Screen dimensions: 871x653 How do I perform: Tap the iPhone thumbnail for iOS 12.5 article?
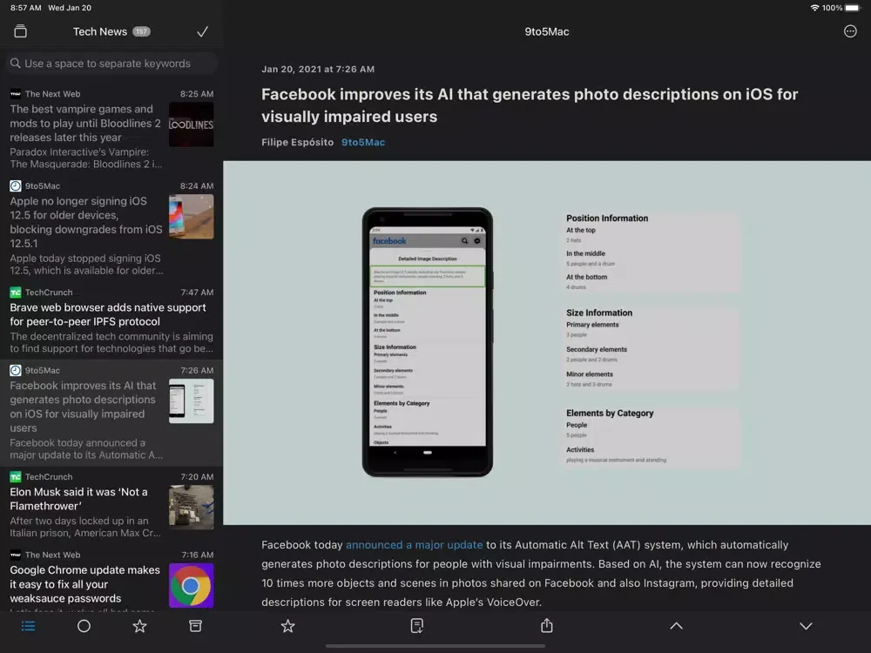pyautogui.click(x=191, y=217)
